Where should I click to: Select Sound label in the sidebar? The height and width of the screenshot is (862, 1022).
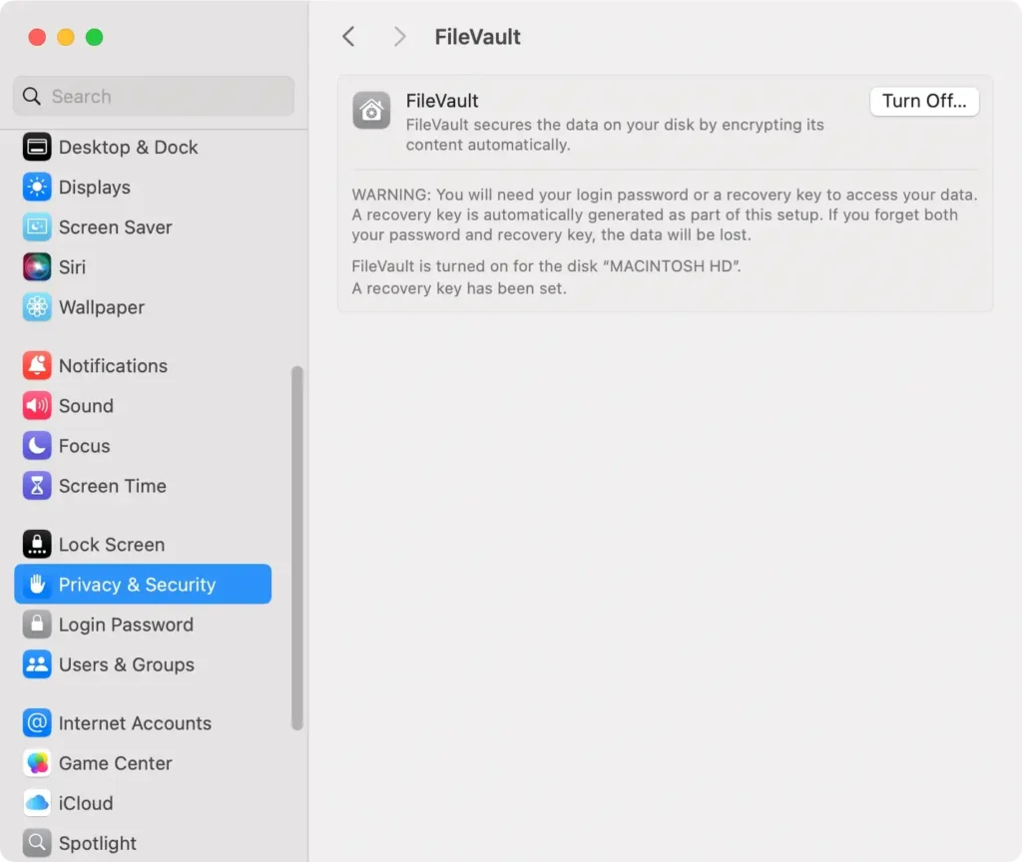point(86,406)
